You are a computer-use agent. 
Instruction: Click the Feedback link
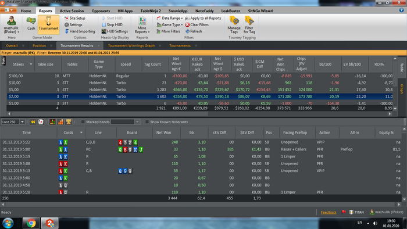329,212
